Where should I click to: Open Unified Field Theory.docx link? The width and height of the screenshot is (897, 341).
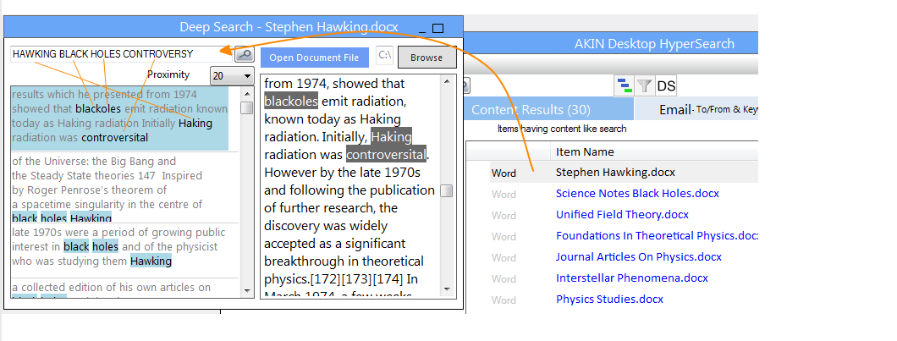pos(623,215)
